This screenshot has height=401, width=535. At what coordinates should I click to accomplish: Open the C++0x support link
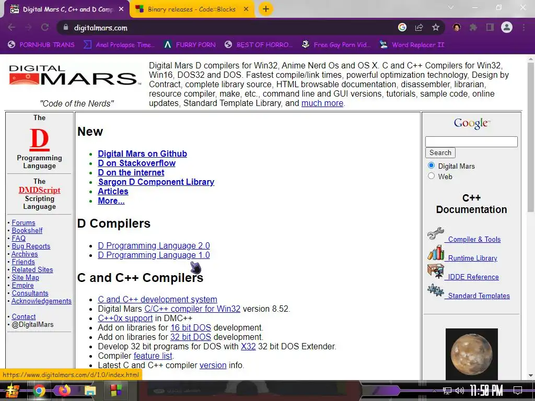[125, 318]
